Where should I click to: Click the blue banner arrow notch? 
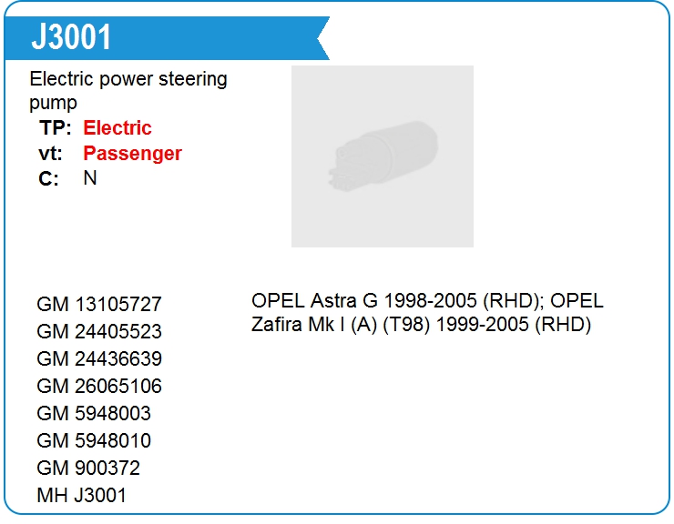click(x=322, y=38)
